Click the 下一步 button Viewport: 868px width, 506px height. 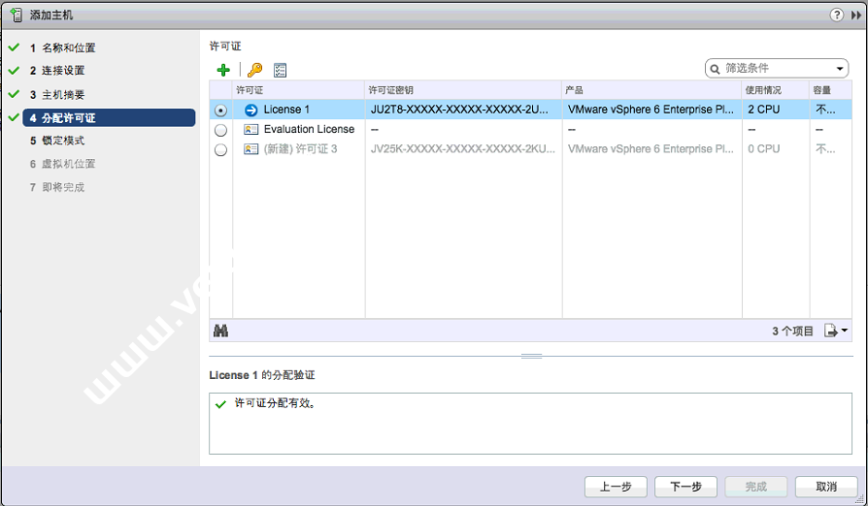[x=685, y=487]
